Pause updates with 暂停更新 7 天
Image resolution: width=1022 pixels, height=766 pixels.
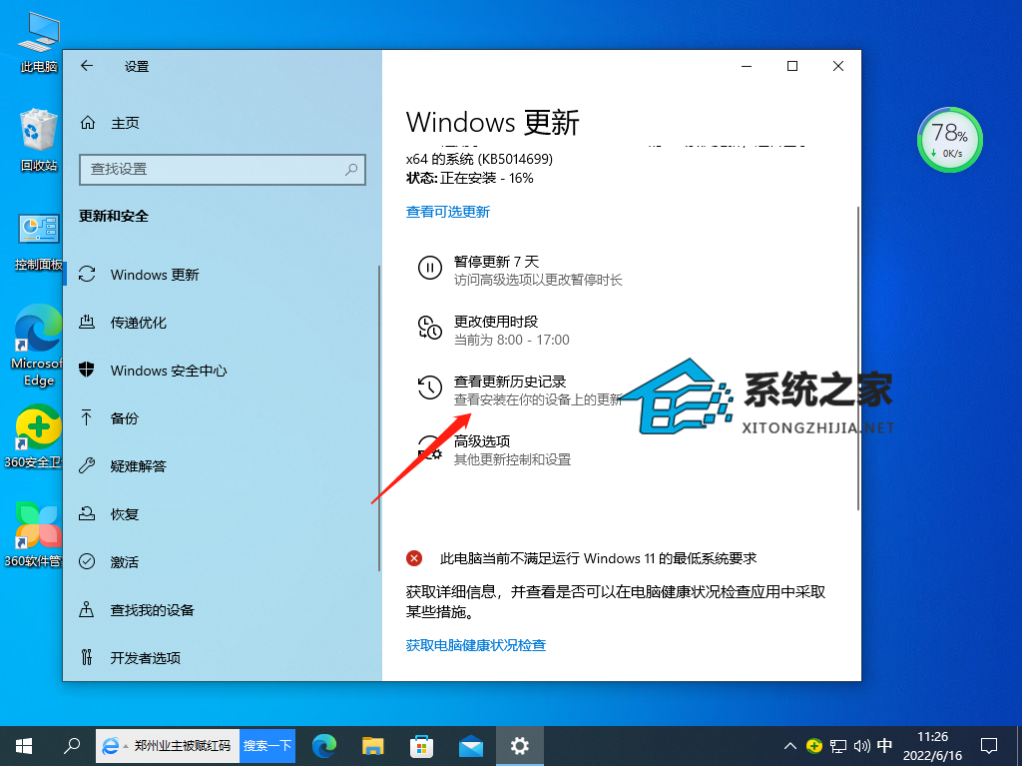tap(496, 262)
